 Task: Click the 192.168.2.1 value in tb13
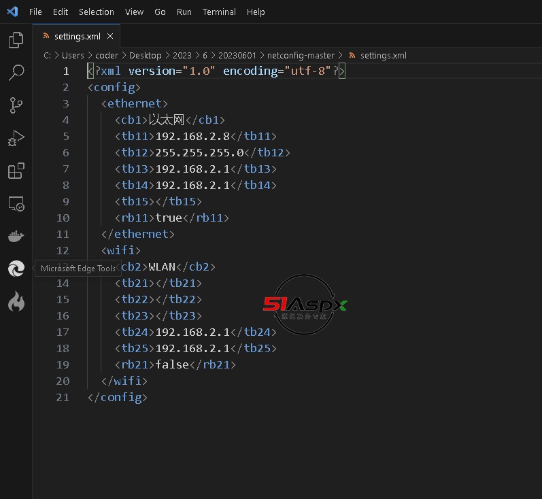coord(192,169)
